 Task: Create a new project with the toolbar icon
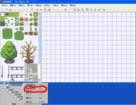pos(2,9)
